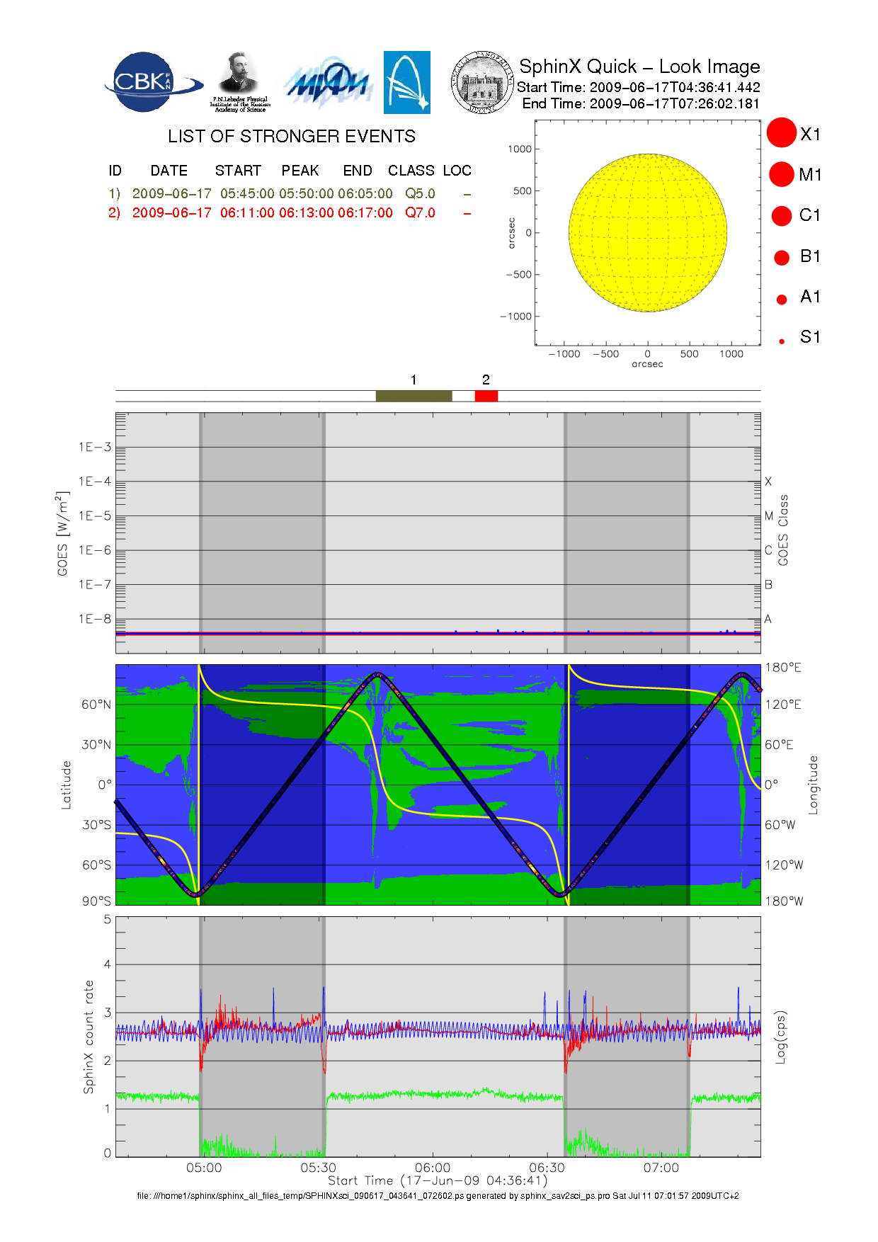878x1242 pixels.
Task: Click event 1 peak time 05:50:00
Action: coord(306,193)
